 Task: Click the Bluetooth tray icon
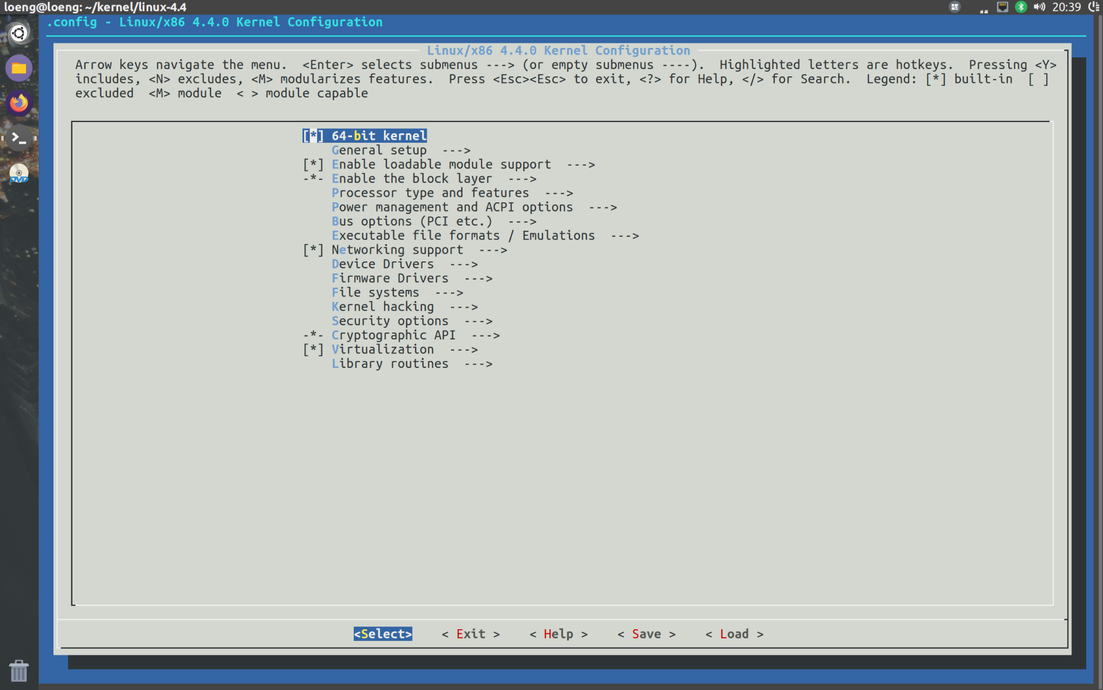(1021, 7)
